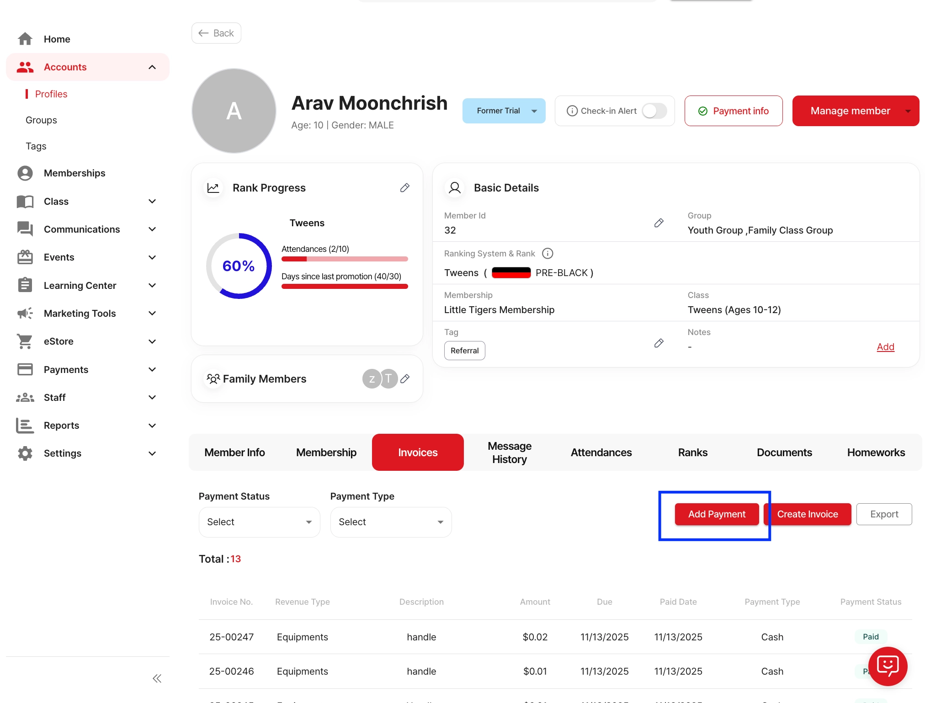Click the Add link under Notes
The width and height of the screenshot is (925, 703).
885,347
